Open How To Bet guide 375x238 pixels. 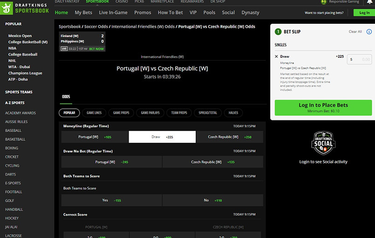pyautogui.click(x=170, y=13)
